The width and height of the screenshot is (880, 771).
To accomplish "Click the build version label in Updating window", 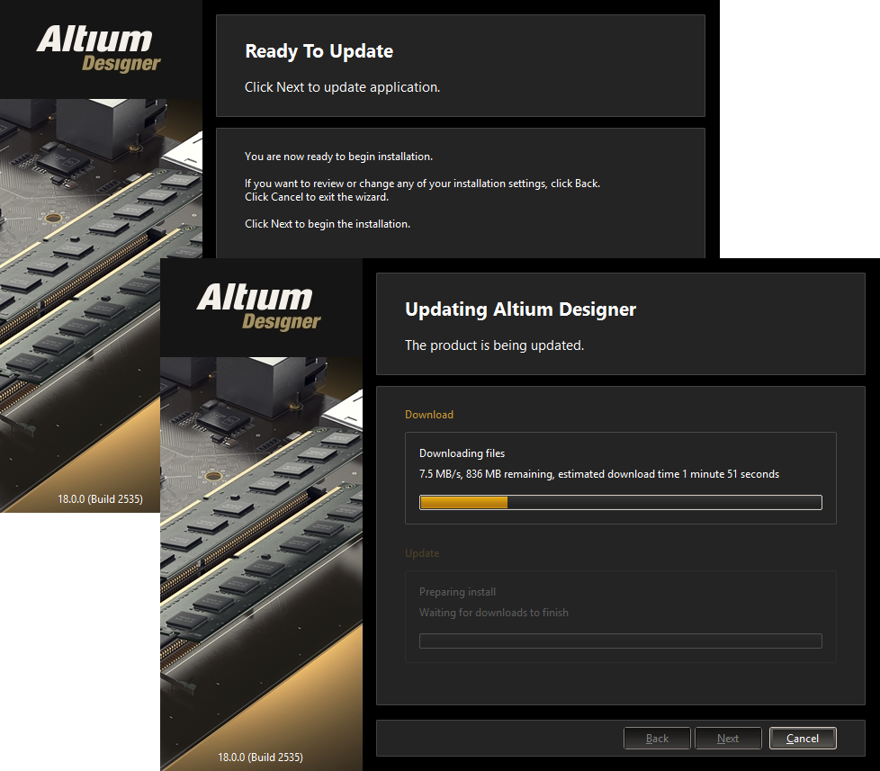I will point(260,757).
